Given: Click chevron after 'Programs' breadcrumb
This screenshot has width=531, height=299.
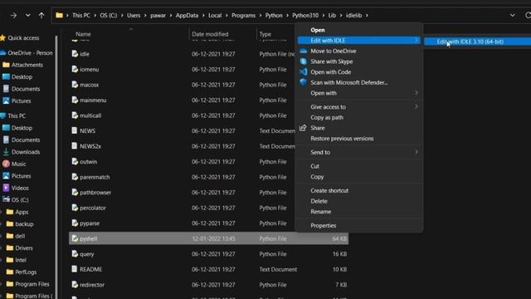Looking at the screenshot, I should 261,15.
